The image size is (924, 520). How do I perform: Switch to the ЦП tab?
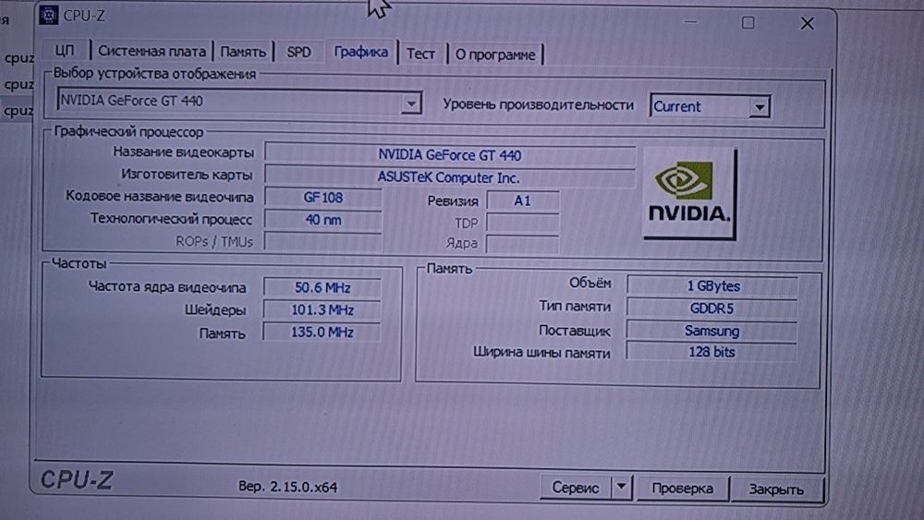pos(65,51)
